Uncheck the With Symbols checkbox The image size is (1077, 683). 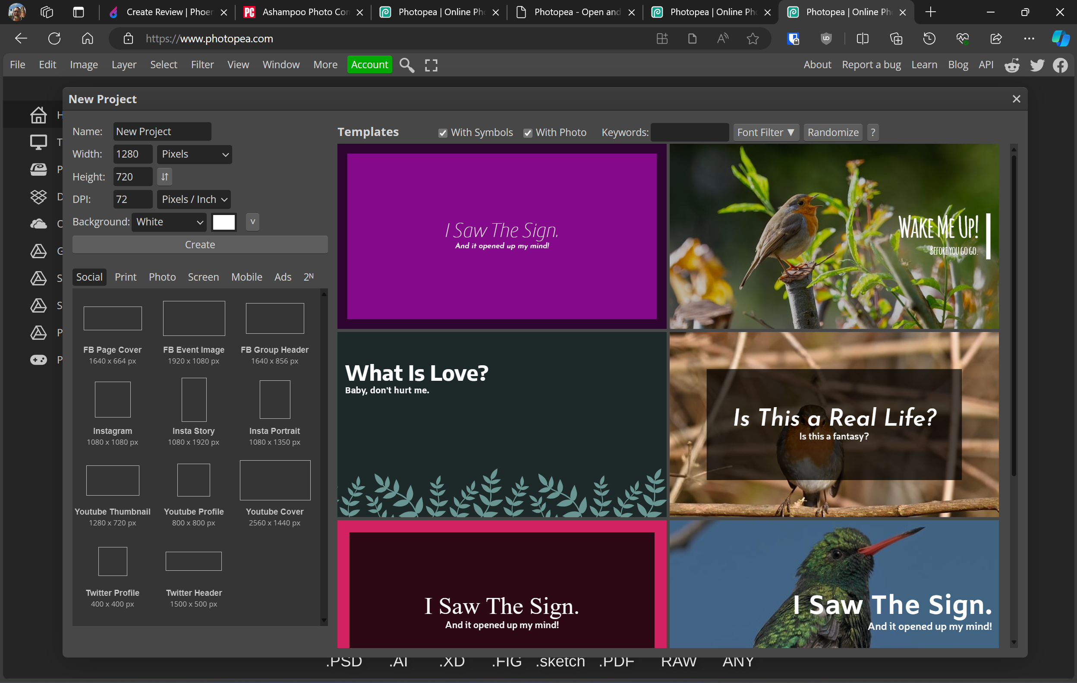[443, 133]
